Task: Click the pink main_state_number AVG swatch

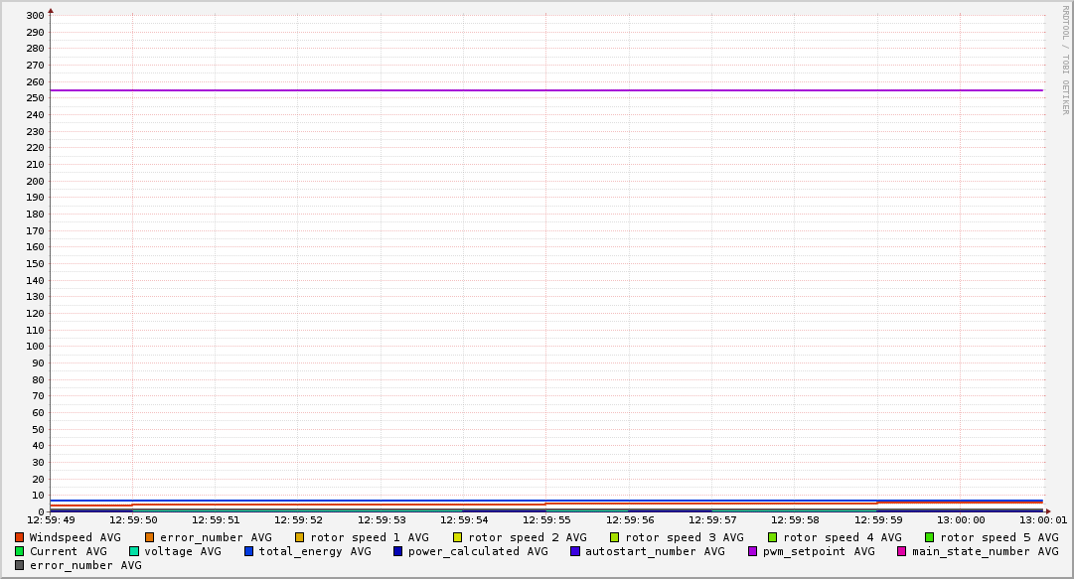Action: pyautogui.click(x=902, y=551)
